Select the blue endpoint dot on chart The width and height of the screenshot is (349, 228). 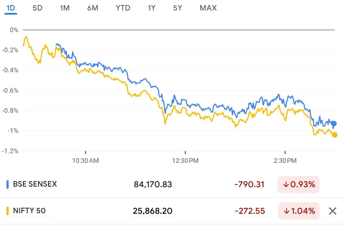[334, 123]
